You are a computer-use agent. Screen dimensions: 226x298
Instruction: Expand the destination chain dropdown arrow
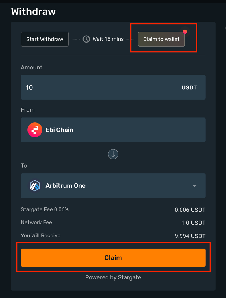194,186
